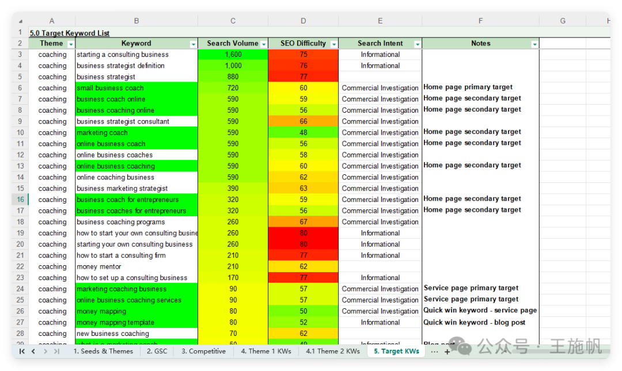Click the Theme header cell
The width and height of the screenshot is (622, 371).
coord(52,44)
